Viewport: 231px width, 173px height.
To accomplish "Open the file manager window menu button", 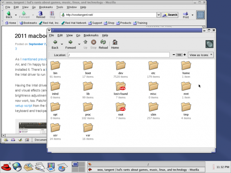I will click(49, 30).
